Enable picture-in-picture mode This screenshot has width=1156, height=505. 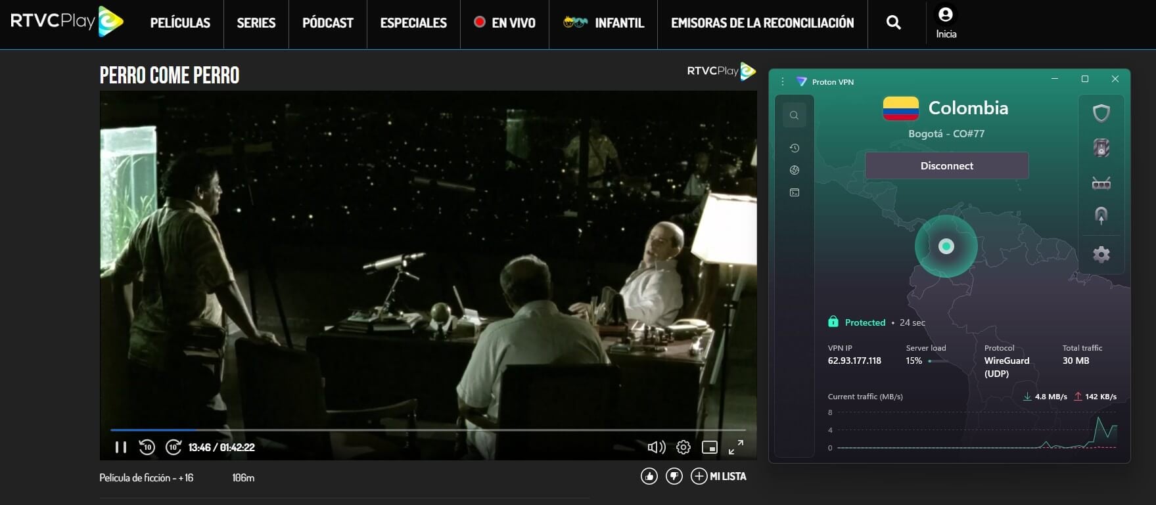[x=710, y=447]
